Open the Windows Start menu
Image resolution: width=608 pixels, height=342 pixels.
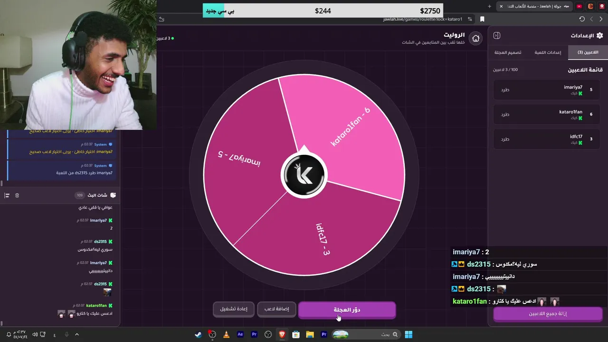pyautogui.click(x=408, y=334)
